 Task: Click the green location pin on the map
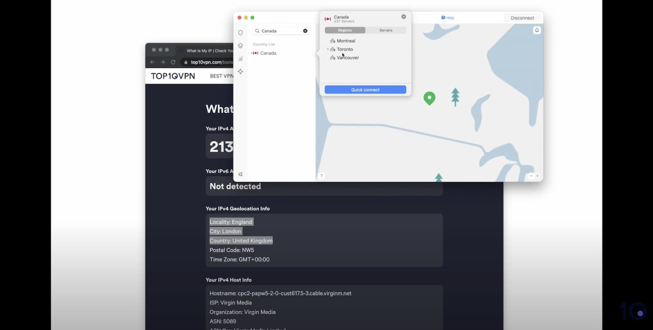tap(429, 98)
